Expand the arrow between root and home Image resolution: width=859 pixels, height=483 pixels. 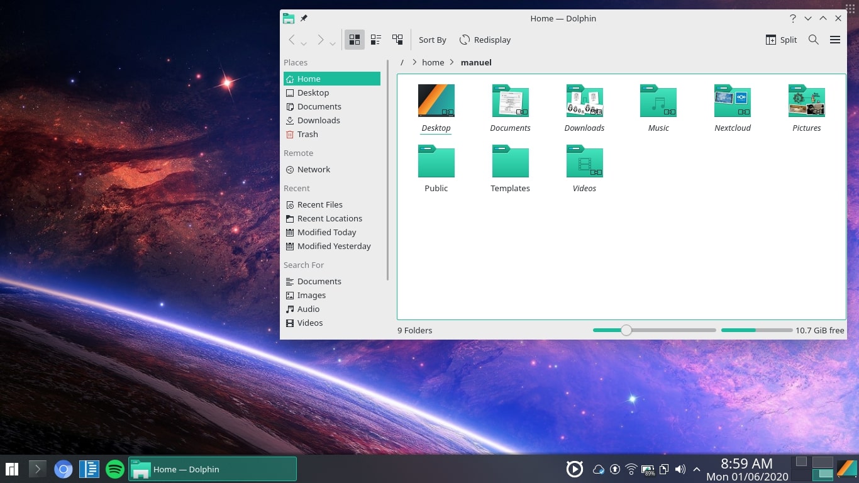coord(414,62)
